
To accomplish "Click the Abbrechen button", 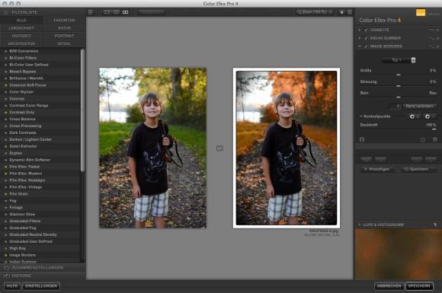I will point(389,286).
